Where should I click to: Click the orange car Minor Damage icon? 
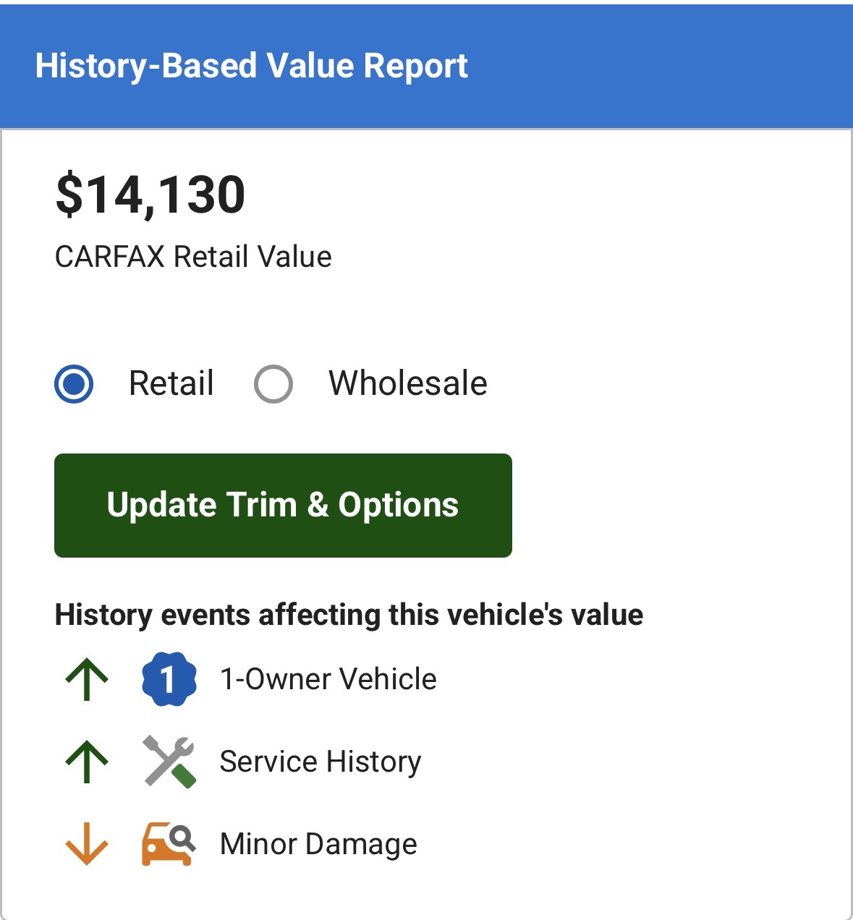[x=169, y=844]
